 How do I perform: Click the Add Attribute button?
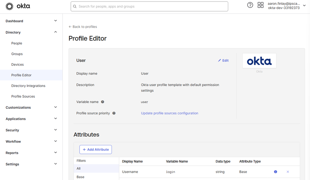point(96,149)
